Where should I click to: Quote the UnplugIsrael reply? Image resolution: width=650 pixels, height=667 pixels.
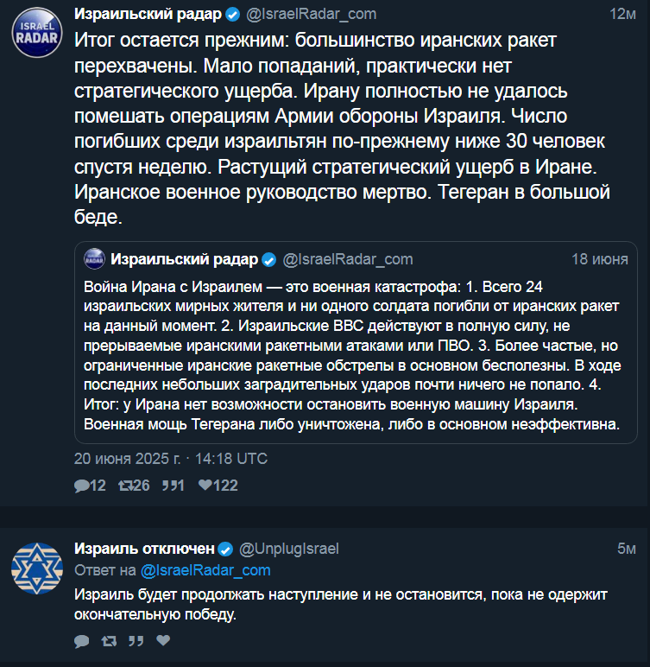(x=136, y=640)
